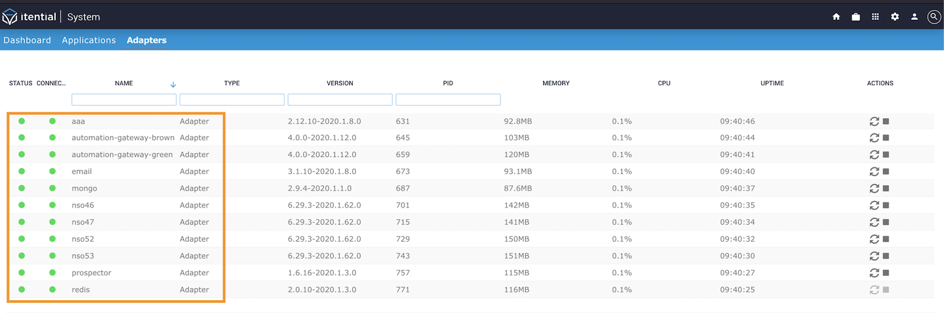Click the nso52 adapter name

tap(83, 239)
